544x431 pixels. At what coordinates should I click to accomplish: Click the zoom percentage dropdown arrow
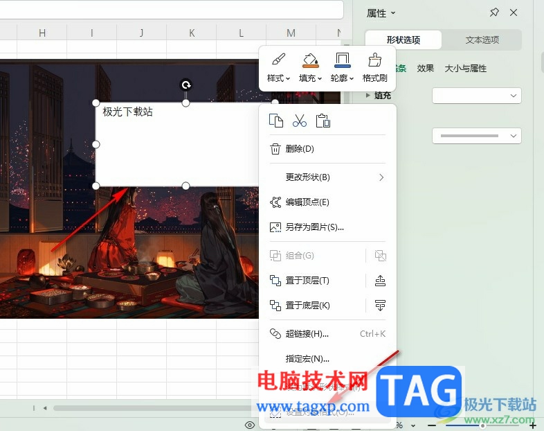click(413, 425)
